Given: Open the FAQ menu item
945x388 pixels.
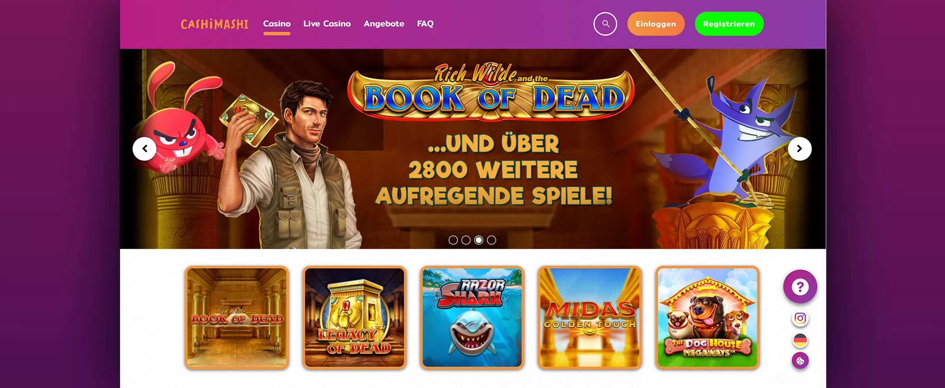Looking at the screenshot, I should 425,24.
